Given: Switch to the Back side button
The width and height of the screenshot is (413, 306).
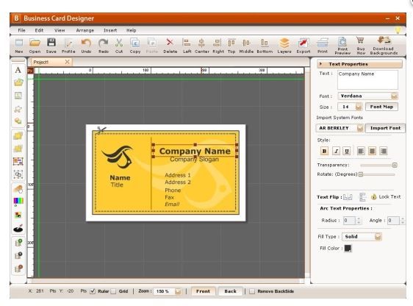Looking at the screenshot, I should [x=230, y=291].
